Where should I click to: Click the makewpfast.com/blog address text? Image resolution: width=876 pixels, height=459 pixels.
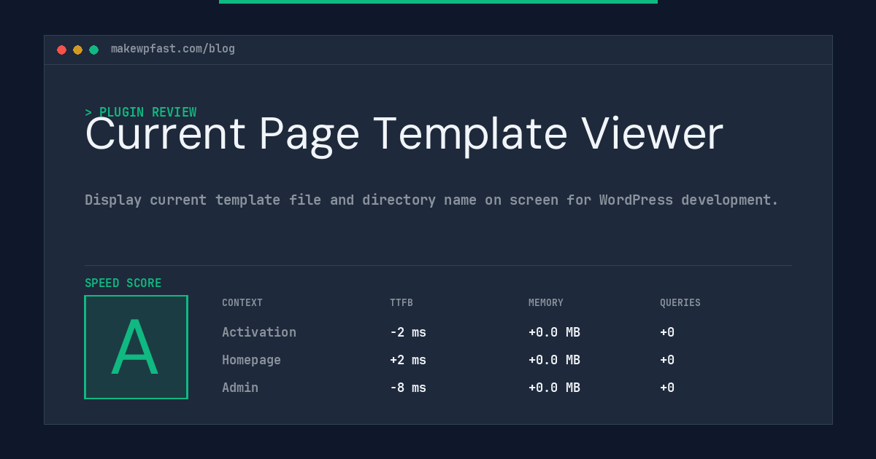(173, 49)
